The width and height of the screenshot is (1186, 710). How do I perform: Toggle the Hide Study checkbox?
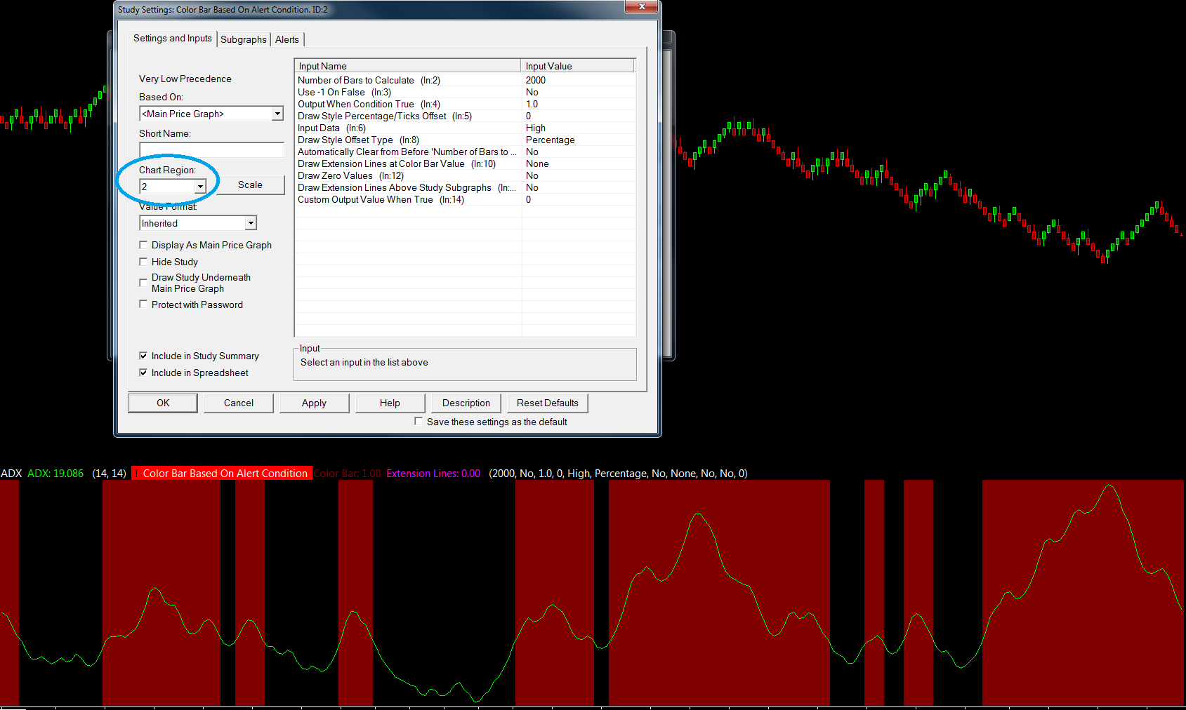tap(144, 262)
